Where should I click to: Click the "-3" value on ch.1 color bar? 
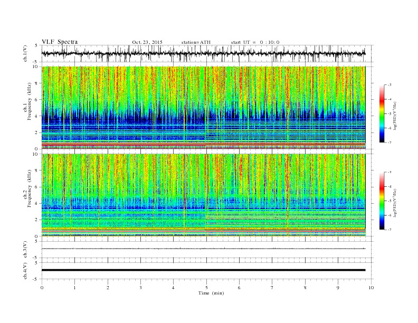[x=389, y=85]
